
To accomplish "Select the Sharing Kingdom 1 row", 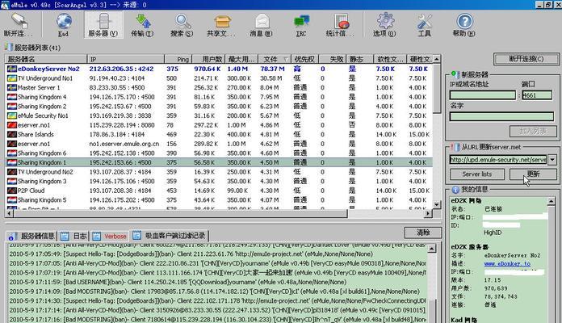I will tap(219, 162).
